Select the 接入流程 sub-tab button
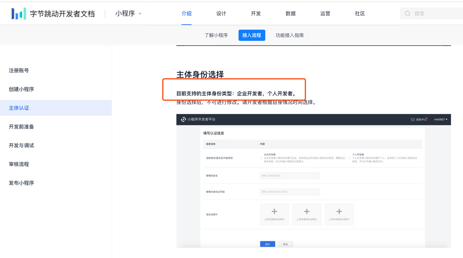 pos(252,35)
